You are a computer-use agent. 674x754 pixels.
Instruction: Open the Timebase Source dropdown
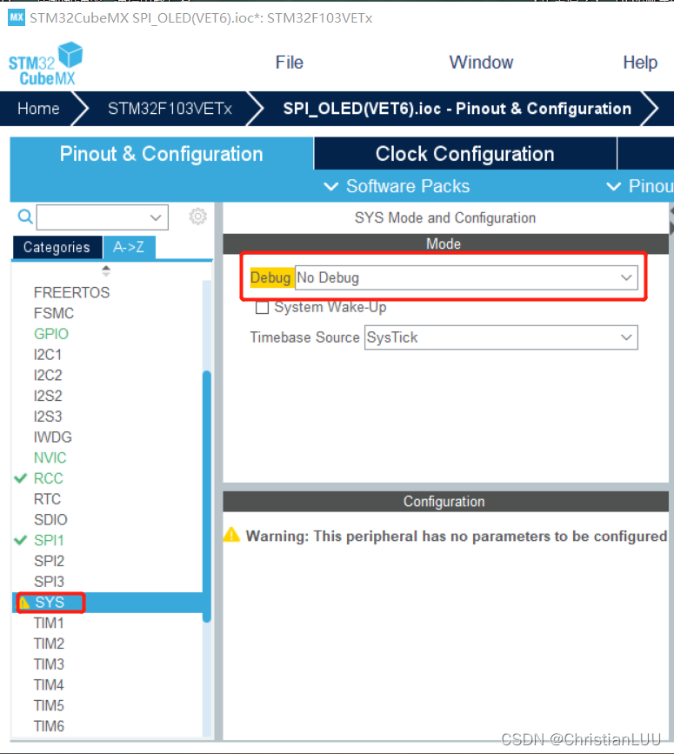point(501,337)
